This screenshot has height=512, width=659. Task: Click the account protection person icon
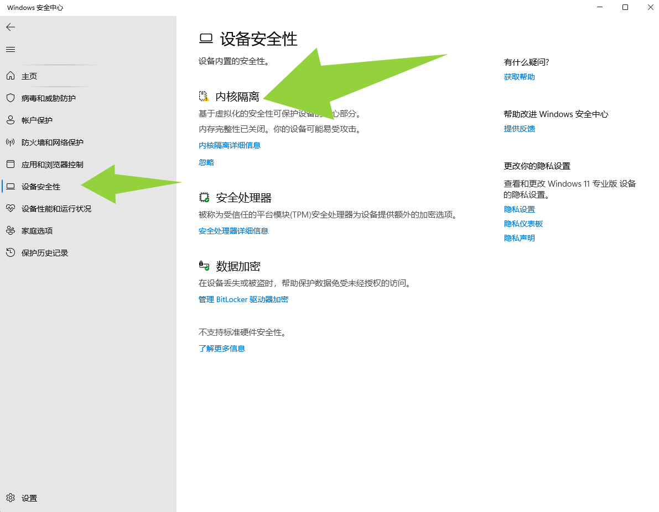pyautogui.click(x=10, y=120)
